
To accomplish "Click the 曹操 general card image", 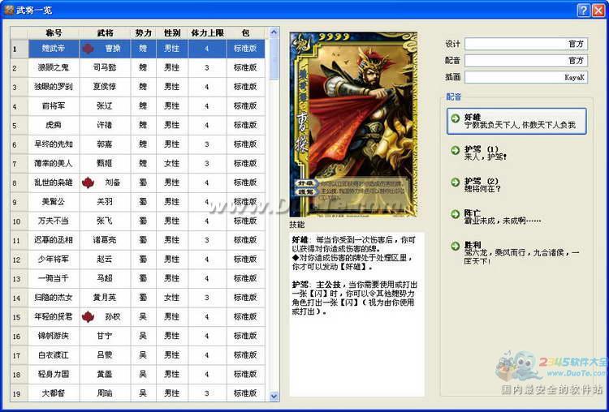I will tap(353, 124).
